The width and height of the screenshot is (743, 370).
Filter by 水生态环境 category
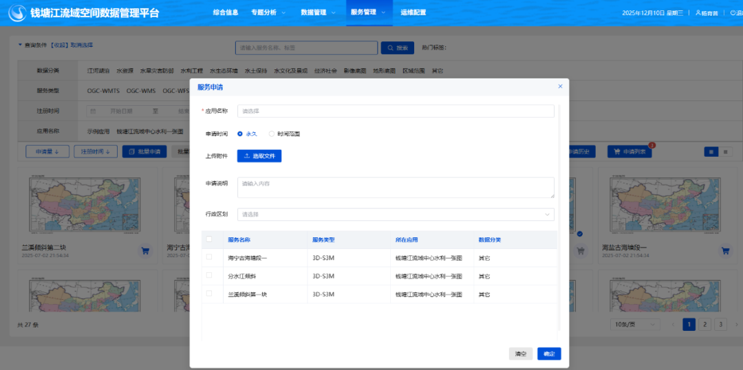tap(224, 71)
